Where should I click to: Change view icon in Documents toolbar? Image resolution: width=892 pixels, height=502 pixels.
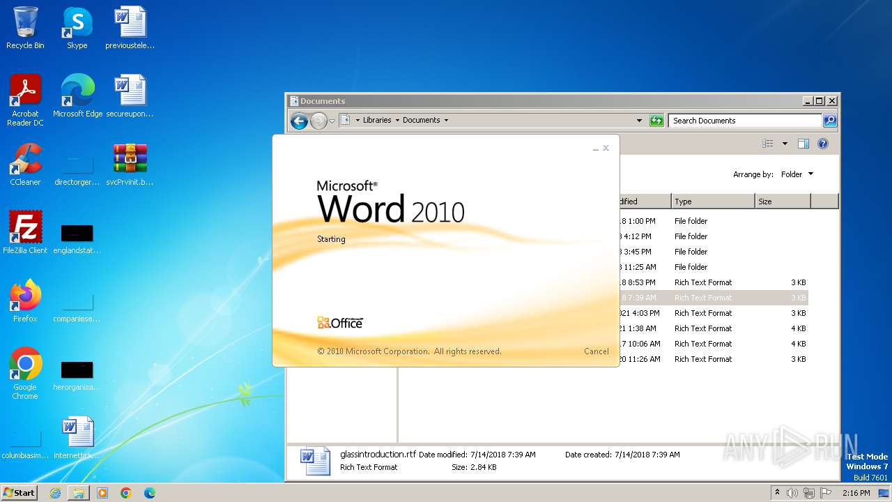(x=768, y=144)
